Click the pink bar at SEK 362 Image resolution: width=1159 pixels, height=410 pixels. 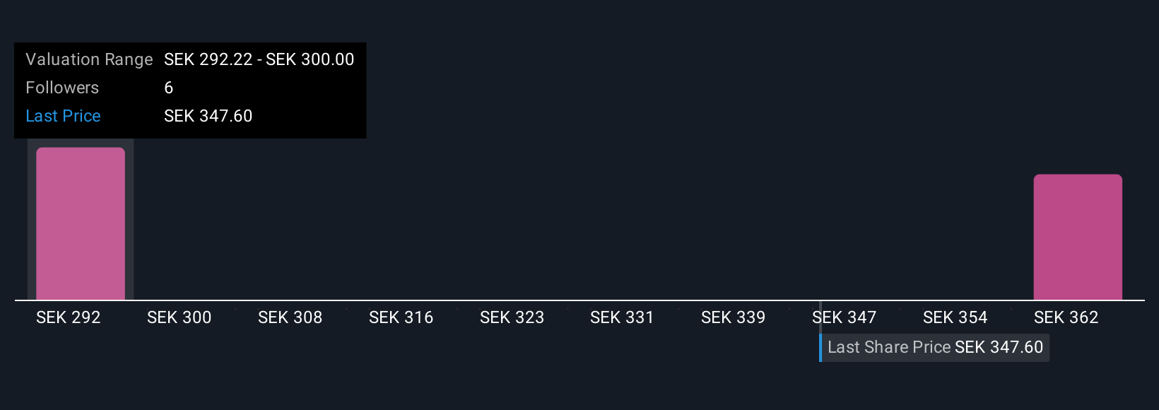click(x=1078, y=238)
